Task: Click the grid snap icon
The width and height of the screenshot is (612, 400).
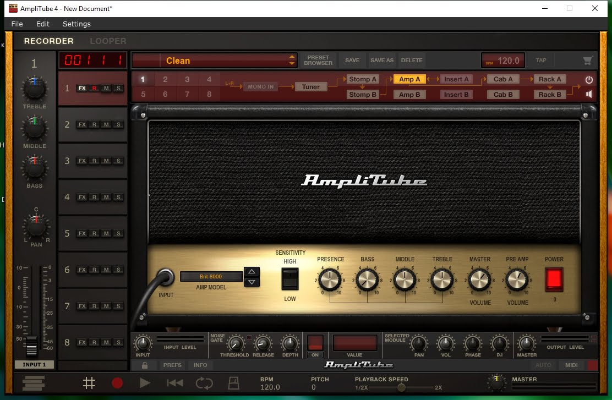Action: pos(89,383)
